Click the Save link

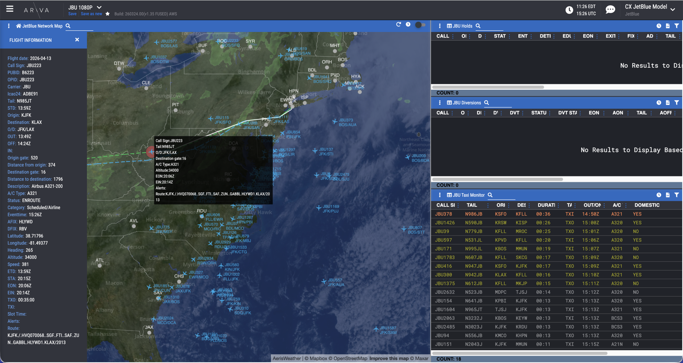(x=72, y=14)
